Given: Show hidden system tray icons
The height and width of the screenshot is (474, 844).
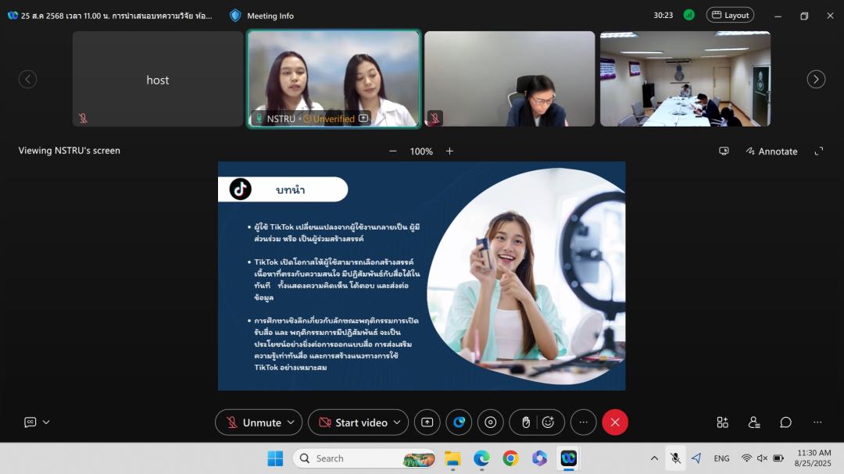Looking at the screenshot, I should tap(655, 458).
